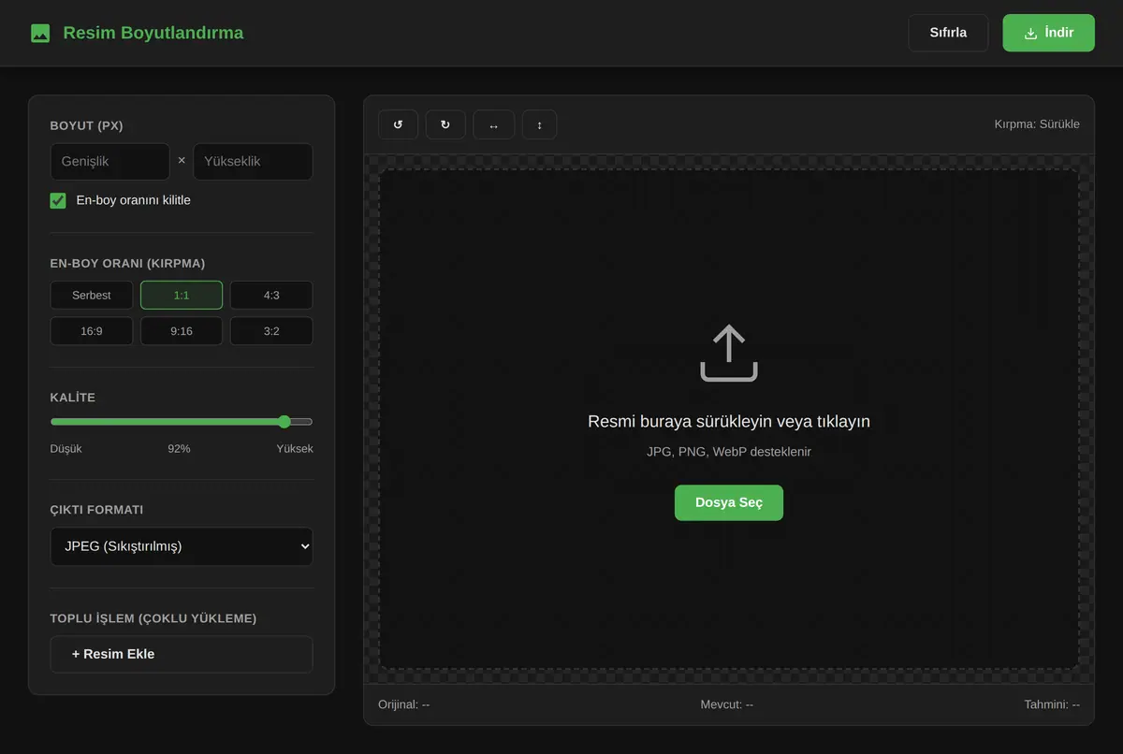Viewport: 1123px width, 754px height.
Task: Click the Resim Boyutlandırma title text
Action: [153, 33]
